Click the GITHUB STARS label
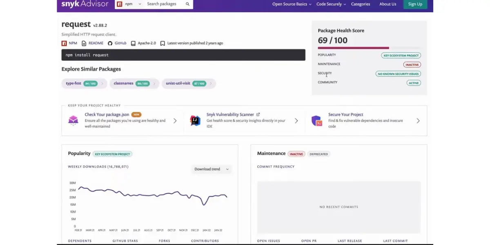This screenshot has width=490, height=245. pos(125,241)
